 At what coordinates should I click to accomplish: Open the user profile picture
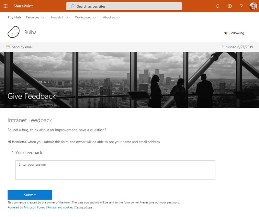pyautogui.click(x=253, y=6)
